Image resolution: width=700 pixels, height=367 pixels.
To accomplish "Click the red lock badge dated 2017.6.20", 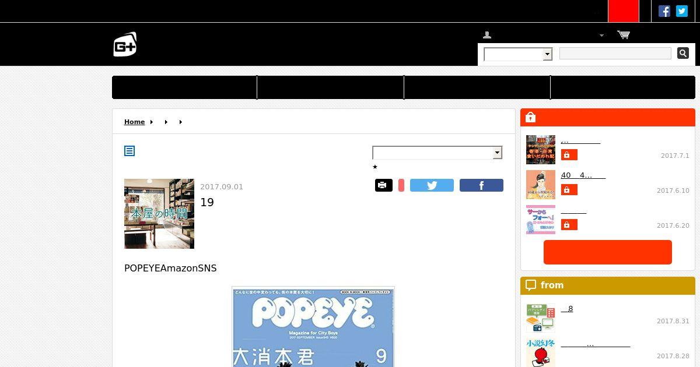I will [569, 225].
